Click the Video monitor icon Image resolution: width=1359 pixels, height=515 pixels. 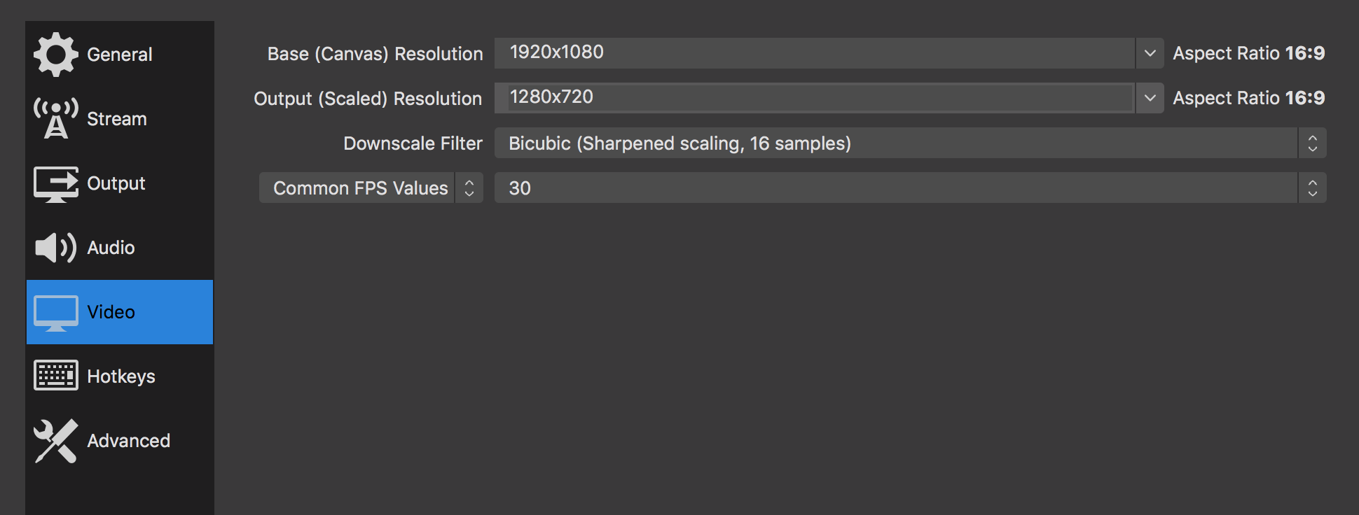pos(56,313)
